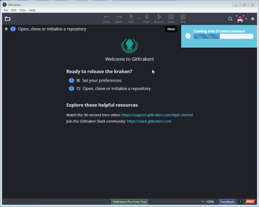259x207 pixels.
Task: Maximize the GitKraken window
Action: coord(244,5)
